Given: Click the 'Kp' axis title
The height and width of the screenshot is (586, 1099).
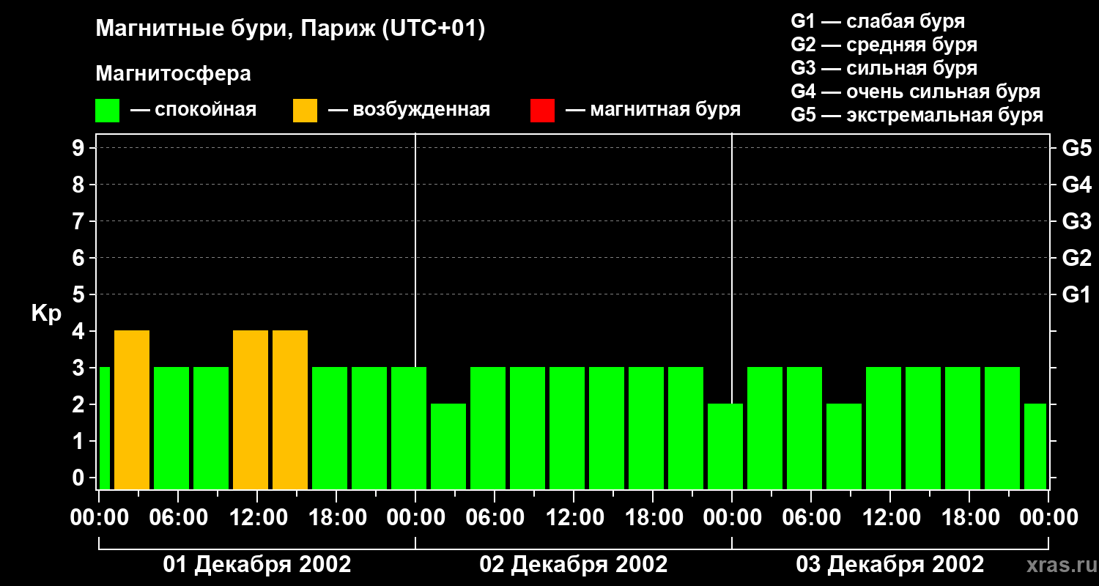Looking at the screenshot, I should (47, 314).
